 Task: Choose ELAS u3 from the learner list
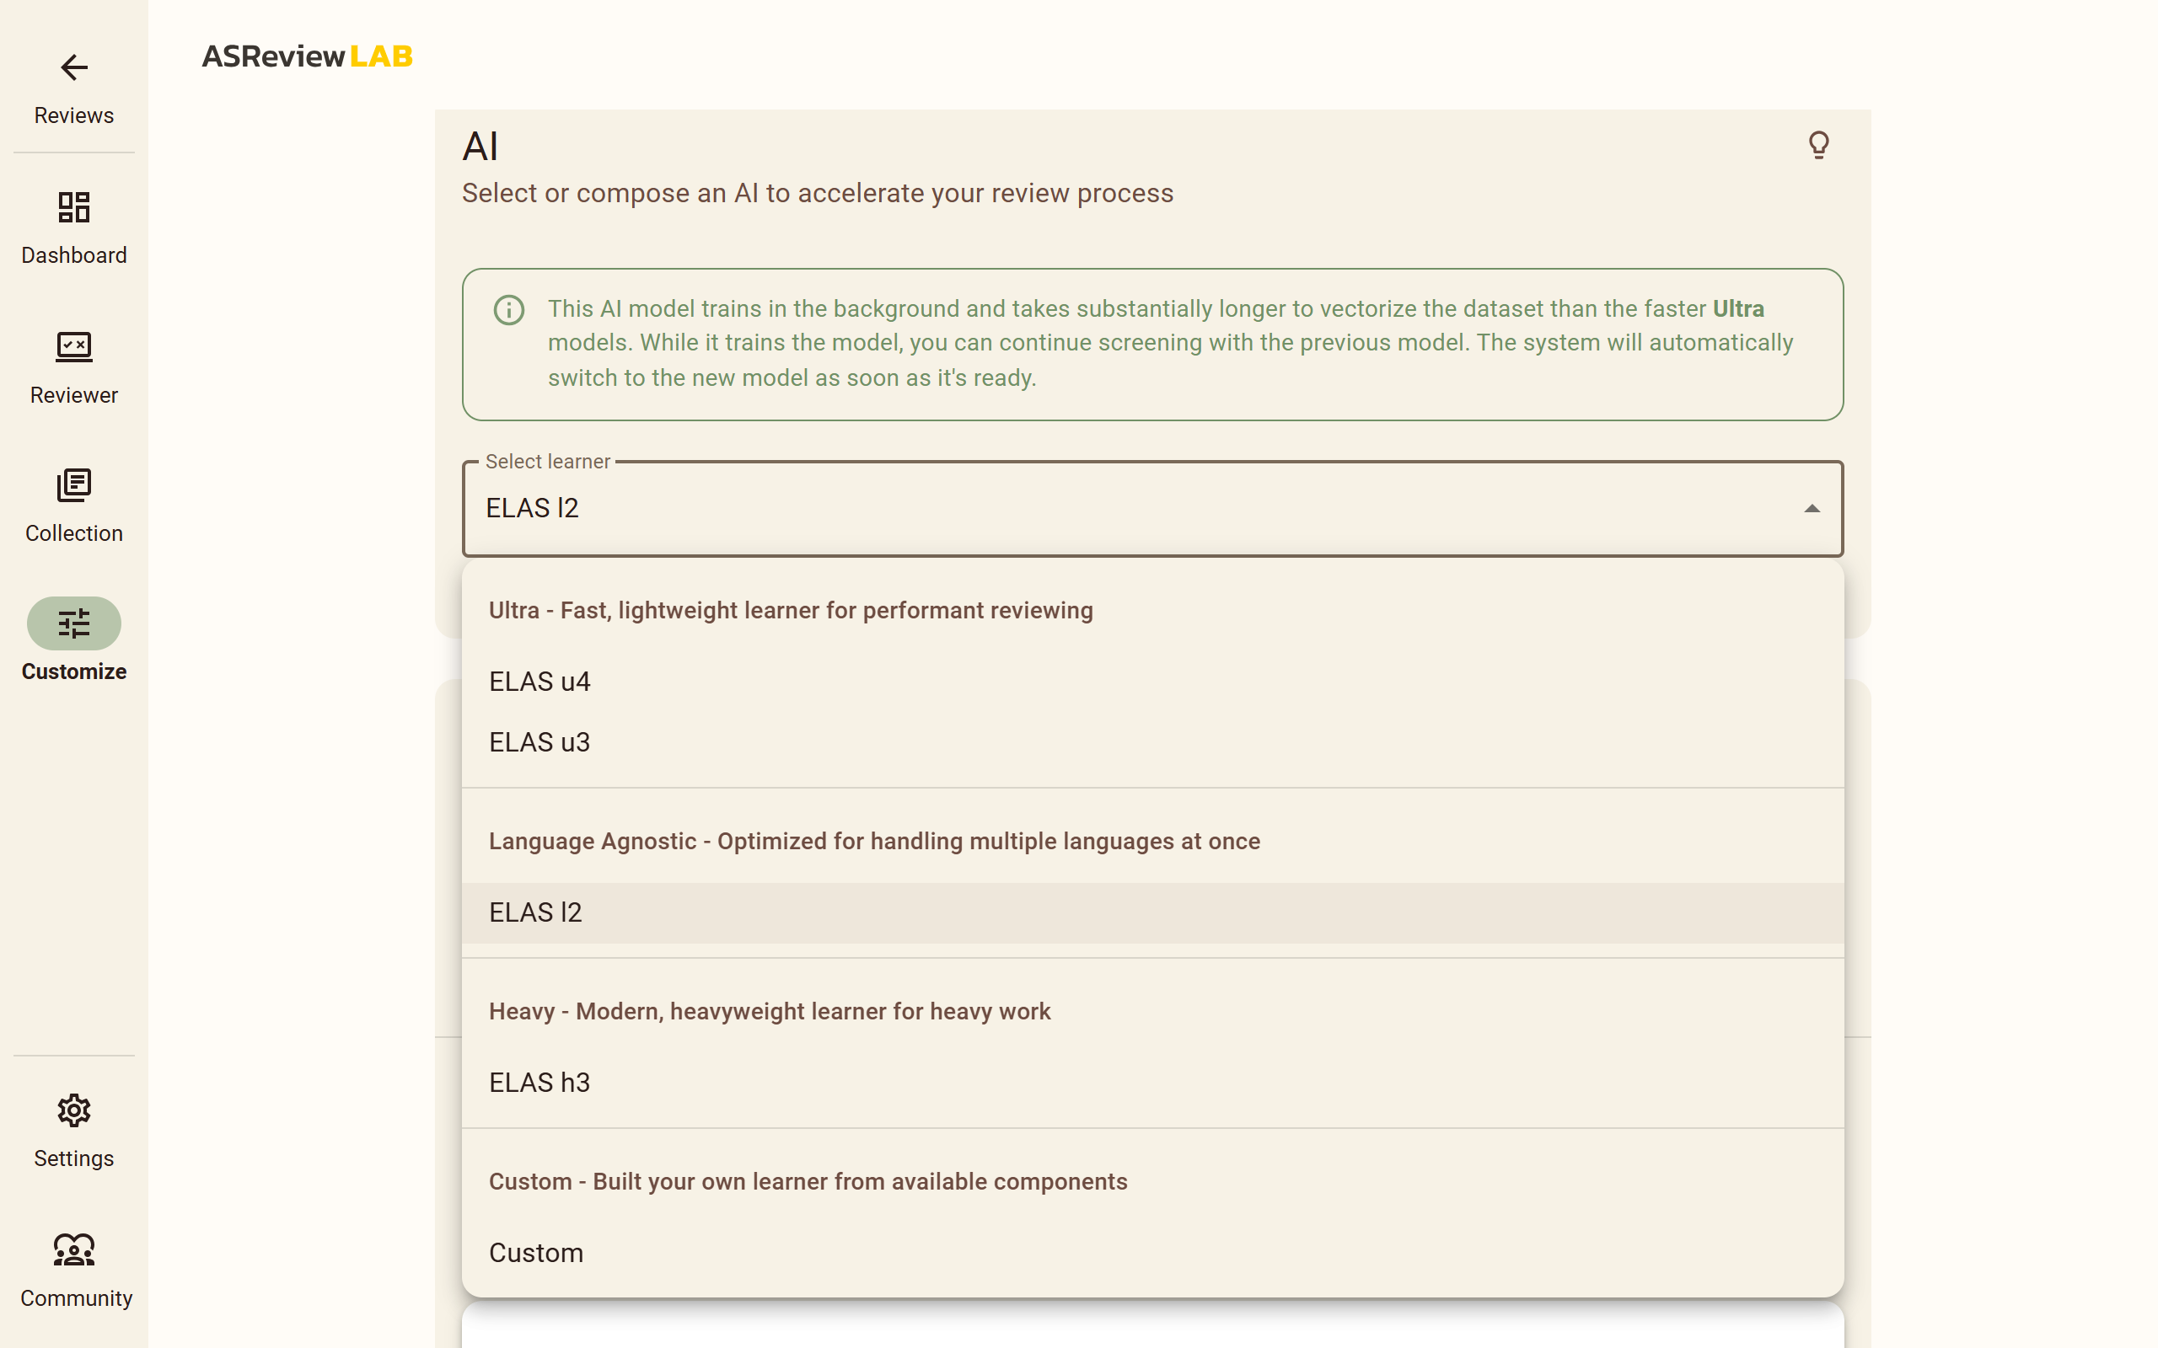1152,742
